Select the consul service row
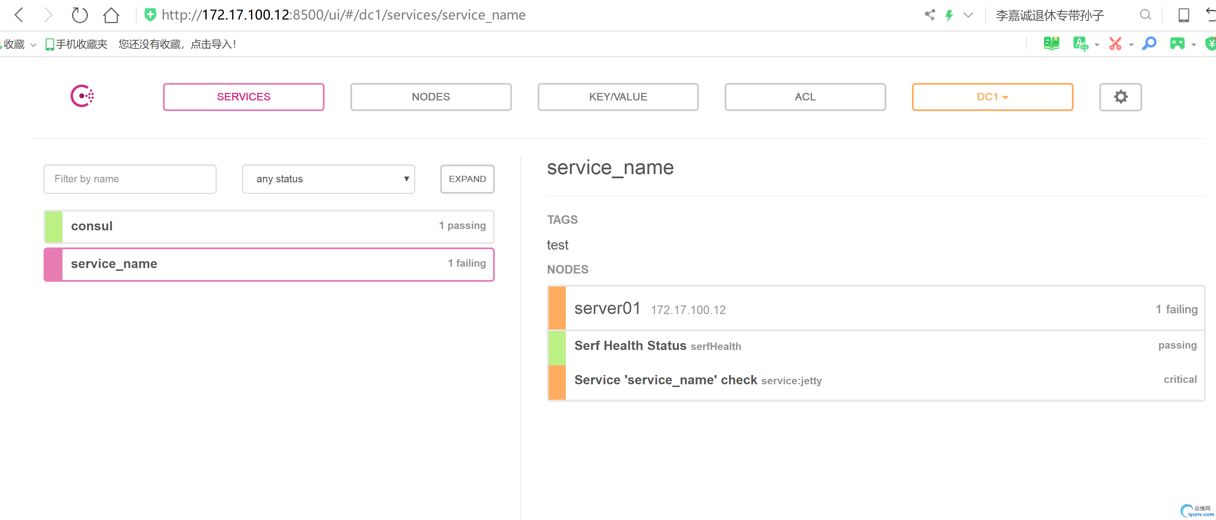 tap(269, 226)
